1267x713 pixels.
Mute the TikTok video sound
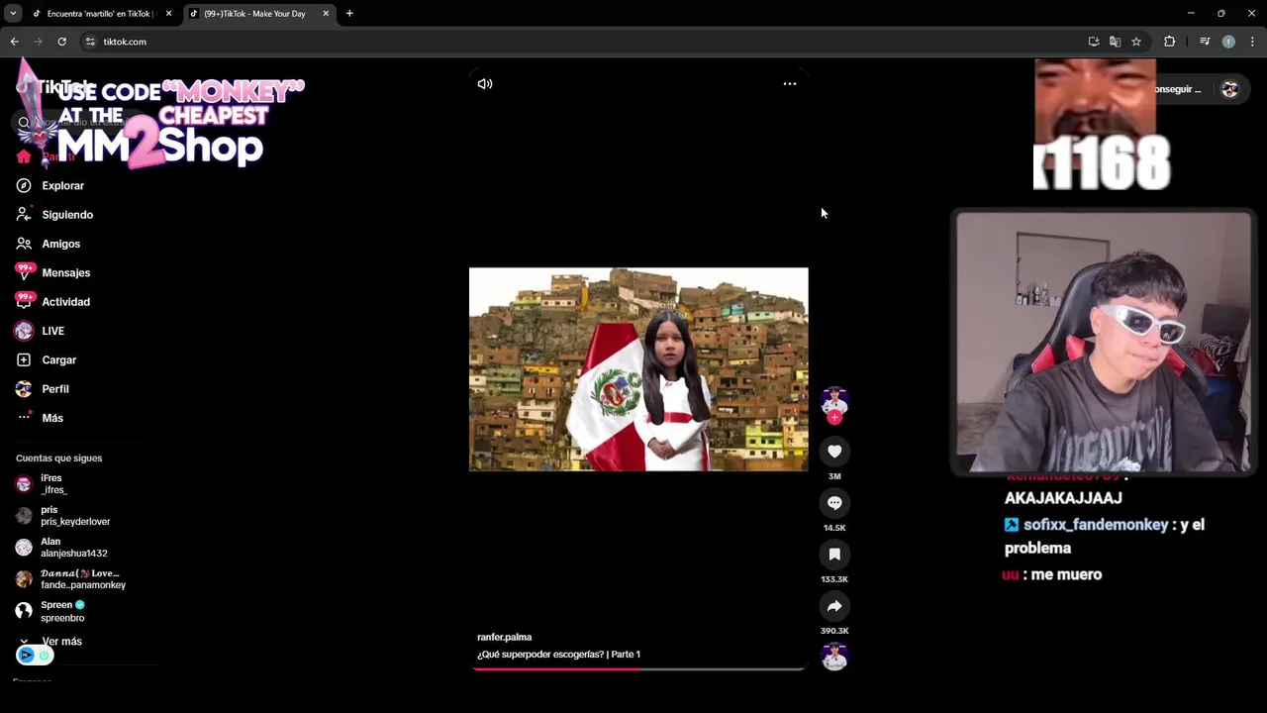pyautogui.click(x=485, y=84)
